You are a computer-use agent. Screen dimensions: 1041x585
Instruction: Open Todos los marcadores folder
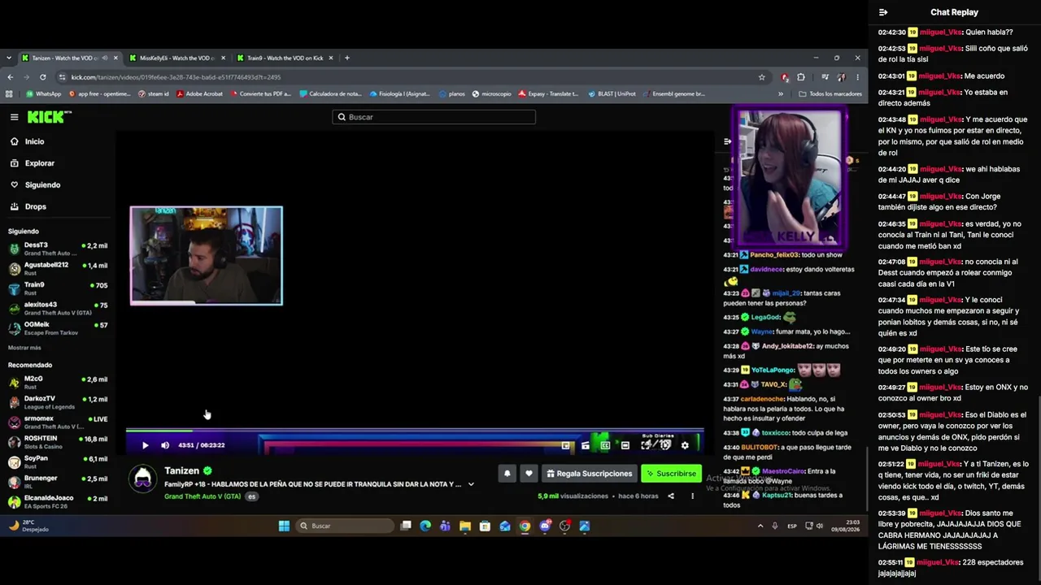pyautogui.click(x=830, y=93)
